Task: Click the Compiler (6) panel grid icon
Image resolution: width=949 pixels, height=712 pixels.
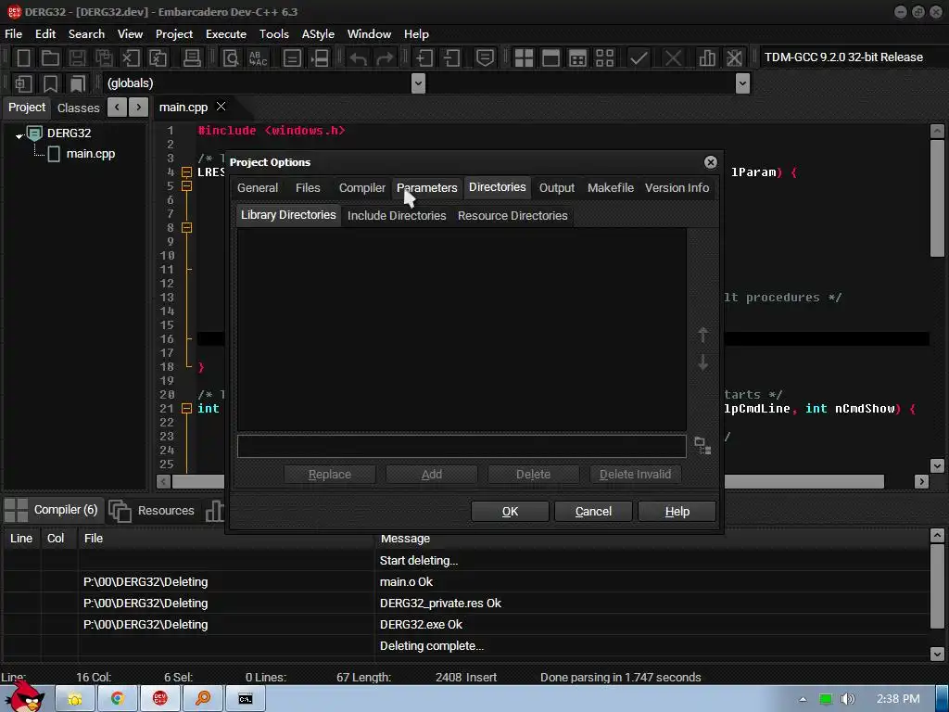Action: click(x=17, y=510)
